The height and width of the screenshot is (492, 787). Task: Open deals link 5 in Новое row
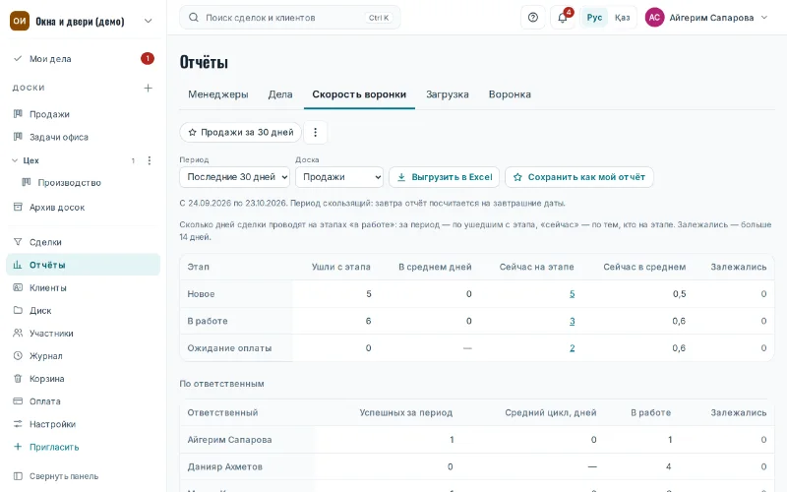[x=573, y=294]
